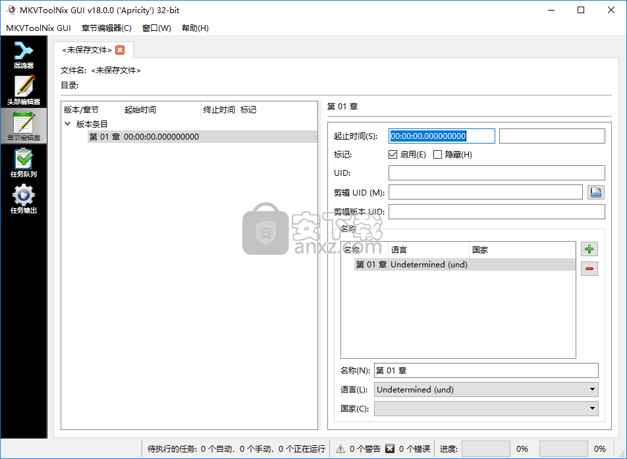Toggle the 隐藏(H) checkbox

coord(437,154)
